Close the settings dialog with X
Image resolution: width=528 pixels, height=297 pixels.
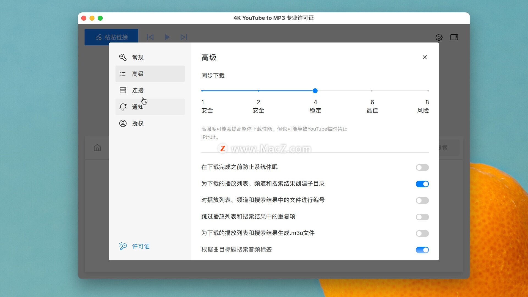(425, 57)
